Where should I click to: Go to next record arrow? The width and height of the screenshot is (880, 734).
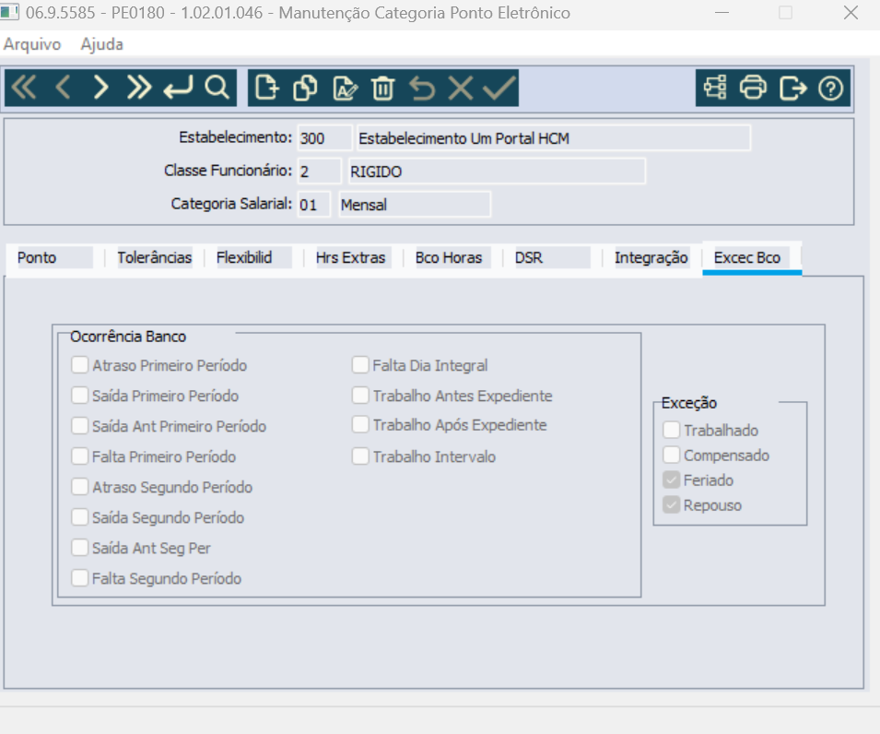click(x=100, y=88)
